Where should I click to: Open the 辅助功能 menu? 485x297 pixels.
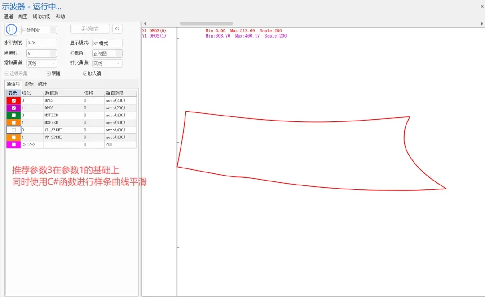pyautogui.click(x=41, y=17)
